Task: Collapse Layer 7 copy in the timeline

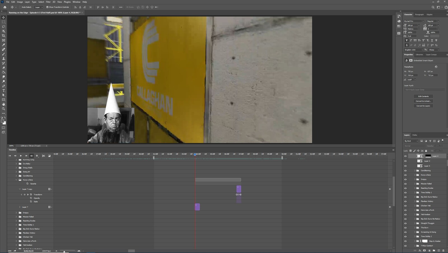Action: point(20,189)
